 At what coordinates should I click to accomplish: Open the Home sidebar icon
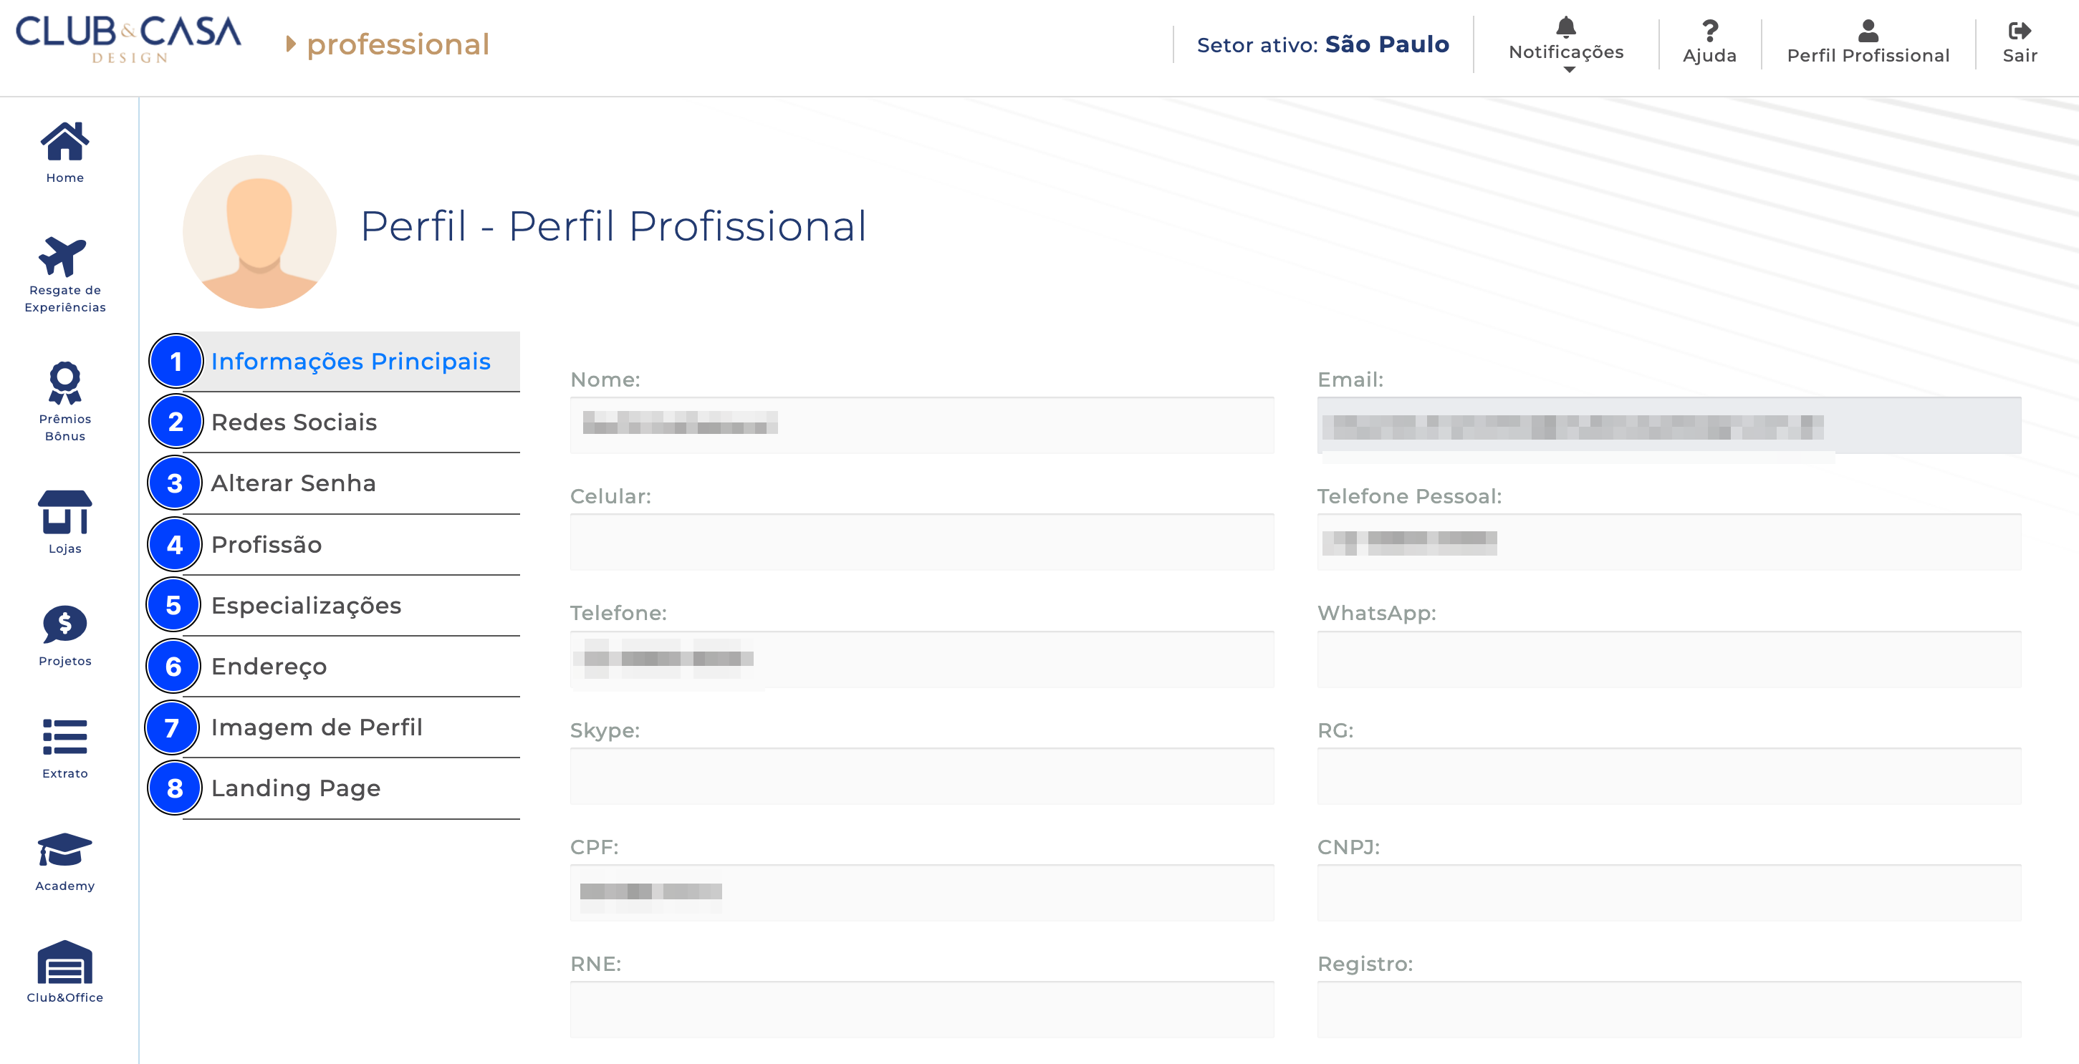(64, 142)
